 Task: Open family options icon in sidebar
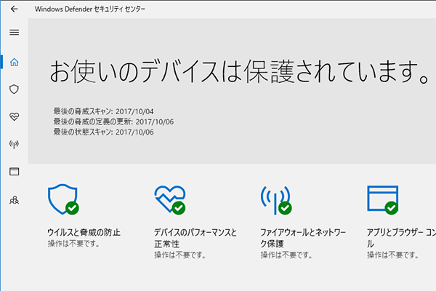click(x=15, y=199)
